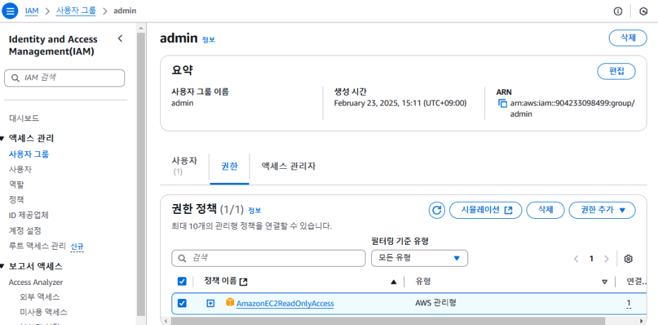Copy the ARN with the copy icon

pyautogui.click(x=503, y=103)
